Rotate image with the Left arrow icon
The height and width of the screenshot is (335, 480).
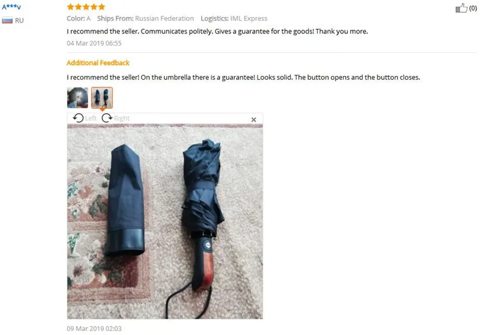pyautogui.click(x=78, y=118)
